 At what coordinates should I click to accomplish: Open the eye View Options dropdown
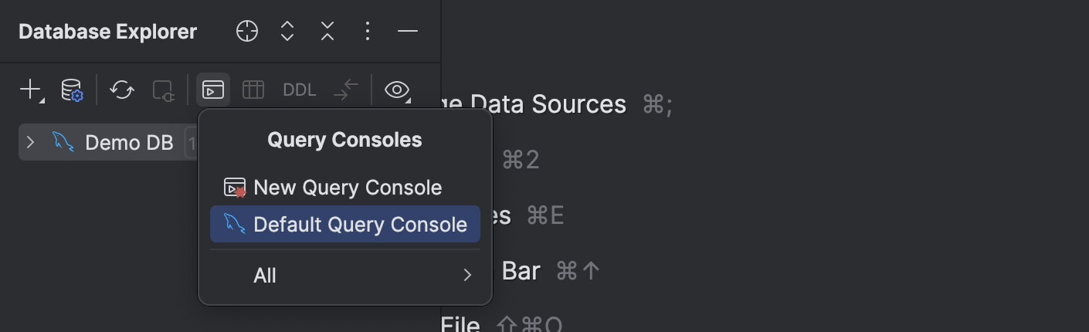coord(397,90)
